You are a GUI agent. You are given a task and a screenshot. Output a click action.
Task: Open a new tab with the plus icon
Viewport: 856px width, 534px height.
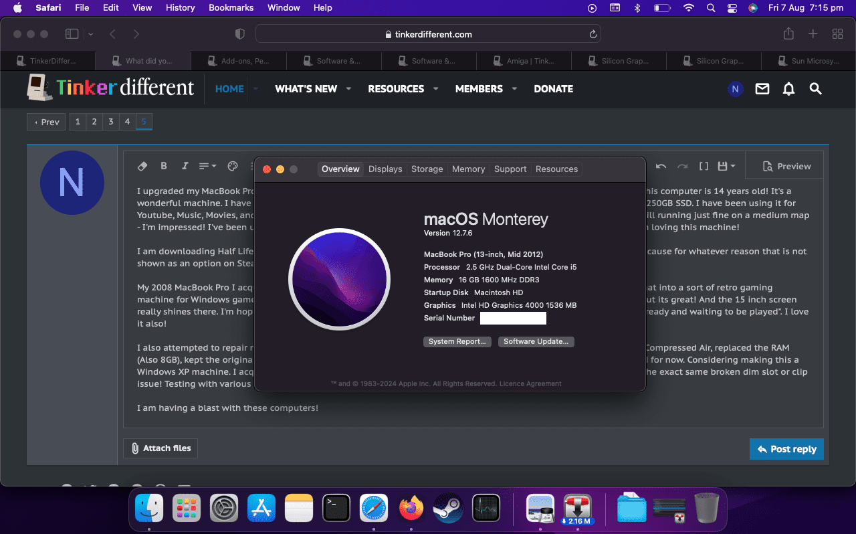click(813, 34)
